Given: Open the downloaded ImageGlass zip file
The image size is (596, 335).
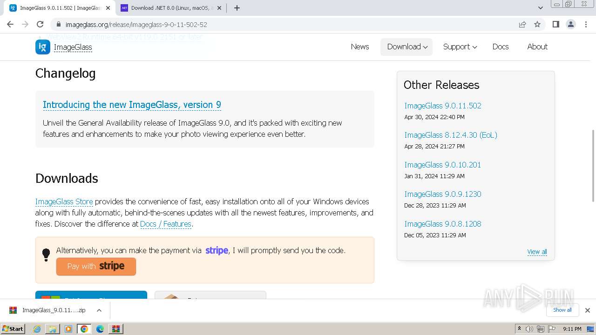Looking at the screenshot, I should click(54, 310).
